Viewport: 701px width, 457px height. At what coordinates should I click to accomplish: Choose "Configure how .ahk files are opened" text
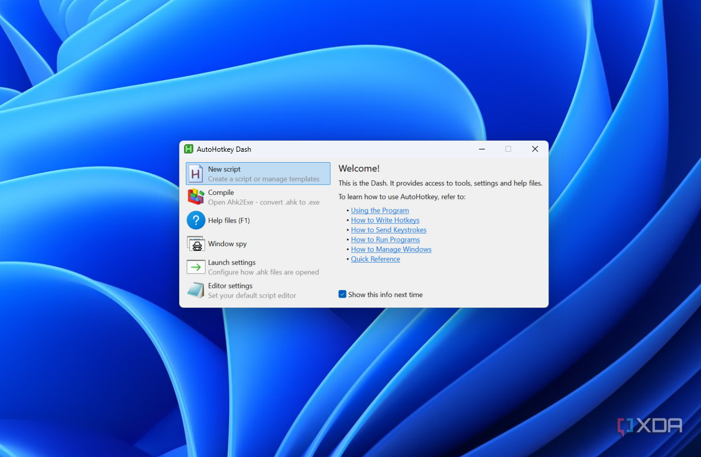point(263,272)
